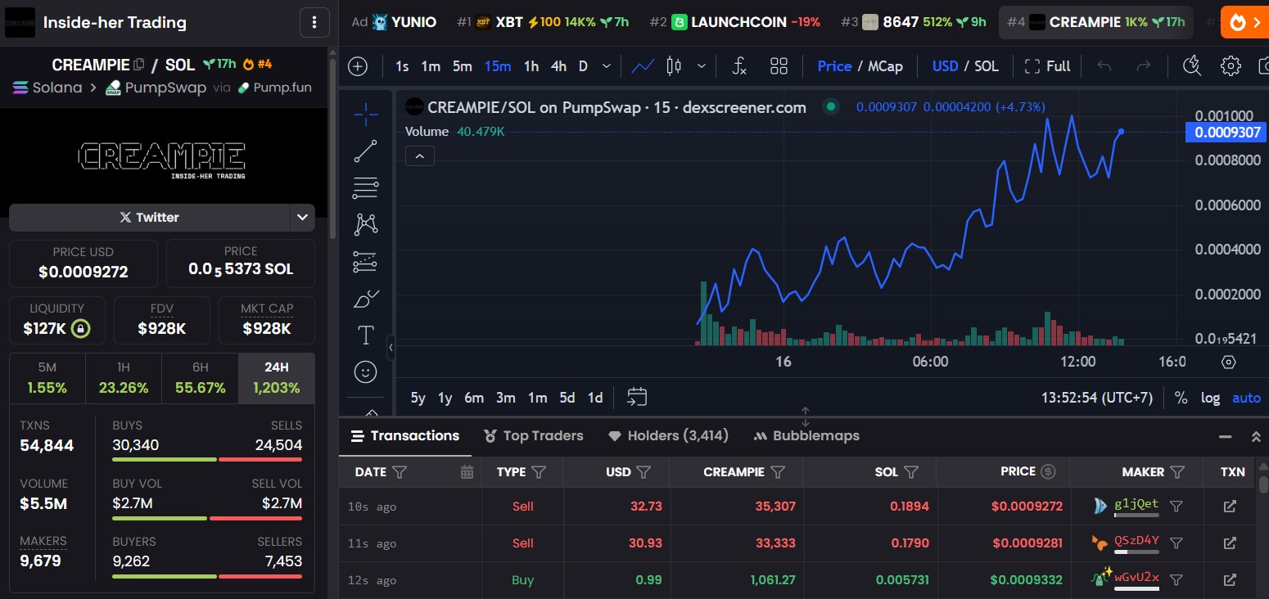Toggle auto scale on chart
This screenshot has height=599, width=1269.
pos(1246,398)
